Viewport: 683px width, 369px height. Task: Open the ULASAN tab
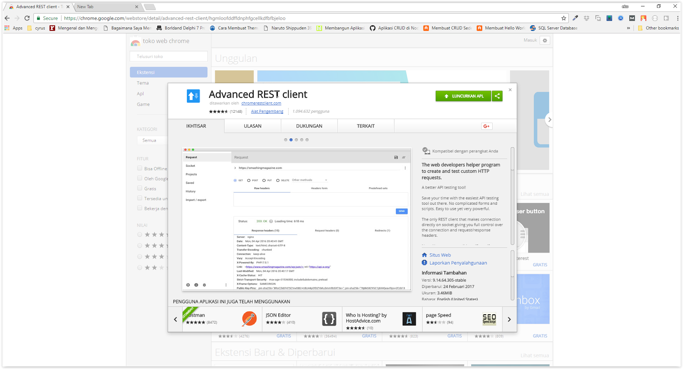(x=253, y=126)
